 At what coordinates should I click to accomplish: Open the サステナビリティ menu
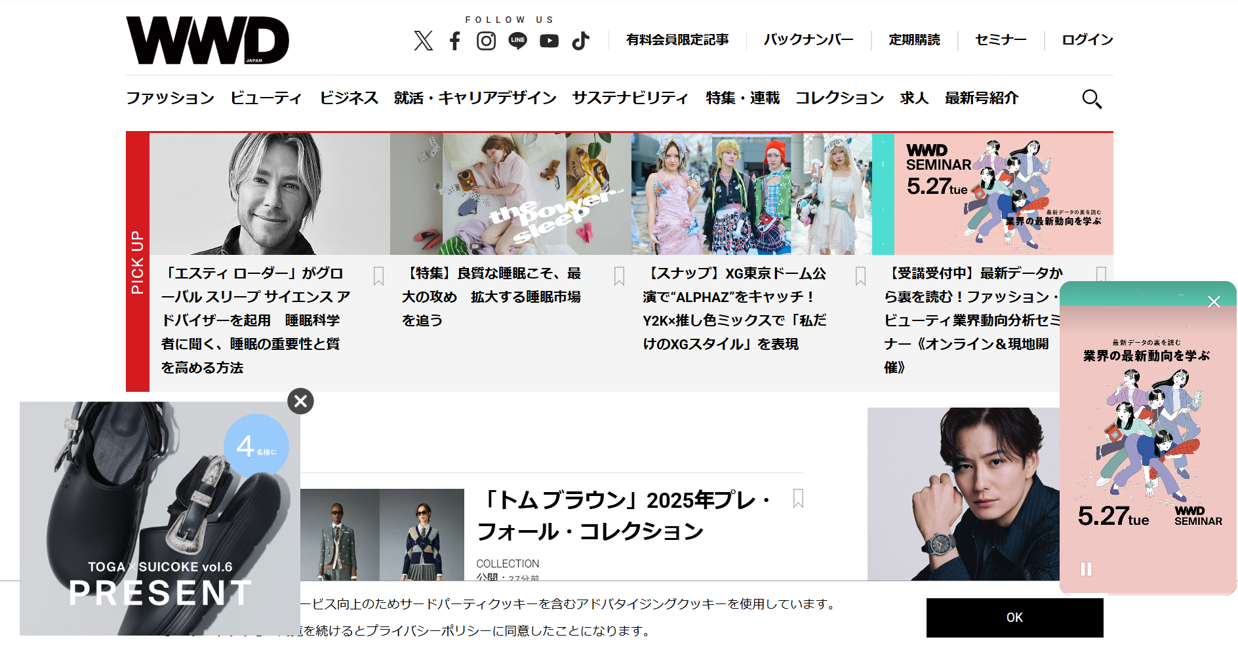(x=630, y=98)
